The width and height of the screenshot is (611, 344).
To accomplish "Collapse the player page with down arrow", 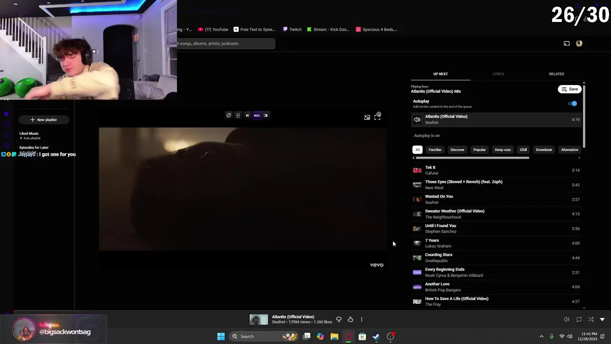I will (602, 319).
